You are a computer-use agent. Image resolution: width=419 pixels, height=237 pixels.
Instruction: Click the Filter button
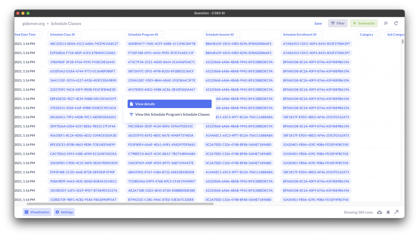338,23
